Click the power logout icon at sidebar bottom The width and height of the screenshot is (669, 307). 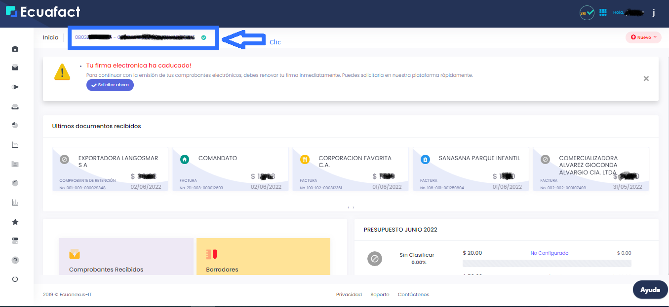[15, 279]
